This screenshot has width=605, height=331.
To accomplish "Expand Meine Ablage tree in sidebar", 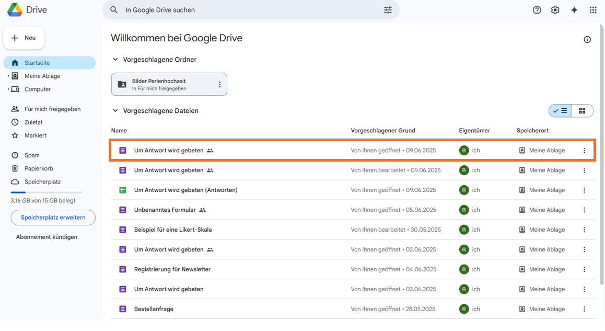I will click(x=8, y=76).
